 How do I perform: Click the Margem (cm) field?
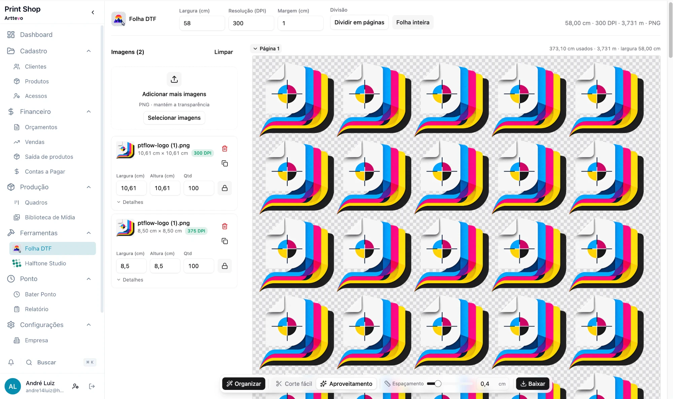(x=300, y=23)
